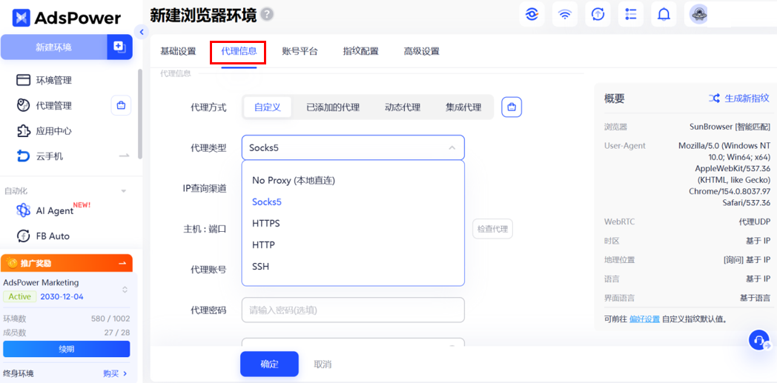
Task: Click the arrow next to 云手机
Action: pos(124,156)
